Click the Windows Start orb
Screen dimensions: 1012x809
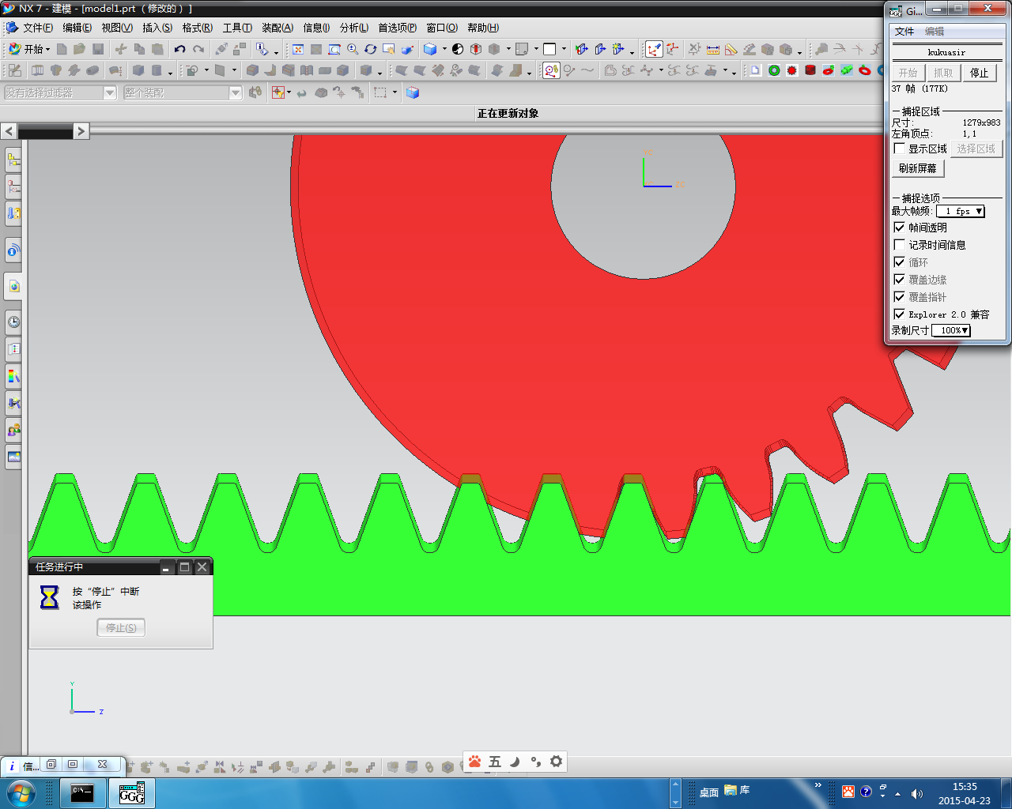tap(21, 792)
